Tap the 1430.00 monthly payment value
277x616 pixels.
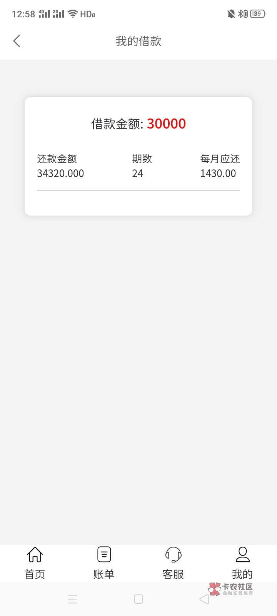[218, 174]
